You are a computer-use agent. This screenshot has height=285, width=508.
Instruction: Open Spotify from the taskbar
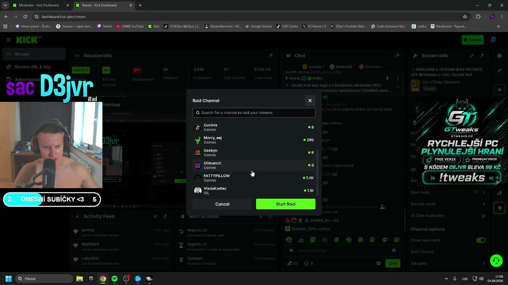point(114,279)
